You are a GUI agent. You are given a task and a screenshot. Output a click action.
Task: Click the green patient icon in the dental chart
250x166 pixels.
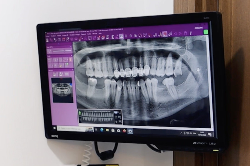[x=80, y=113]
